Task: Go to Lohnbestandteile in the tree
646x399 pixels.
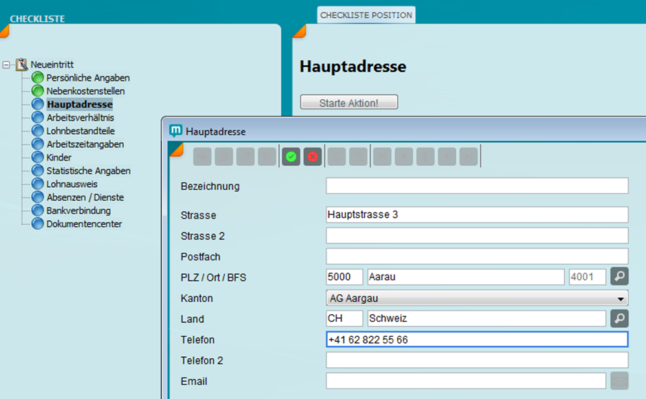Action: point(80,131)
